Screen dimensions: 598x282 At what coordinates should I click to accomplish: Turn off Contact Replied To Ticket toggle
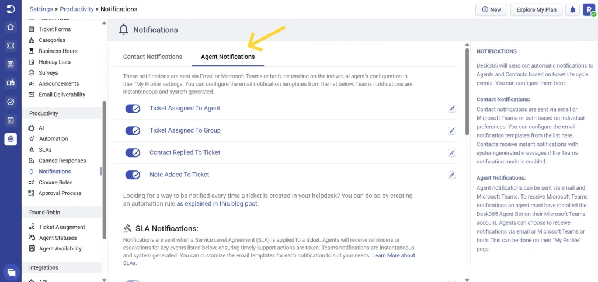tap(133, 153)
